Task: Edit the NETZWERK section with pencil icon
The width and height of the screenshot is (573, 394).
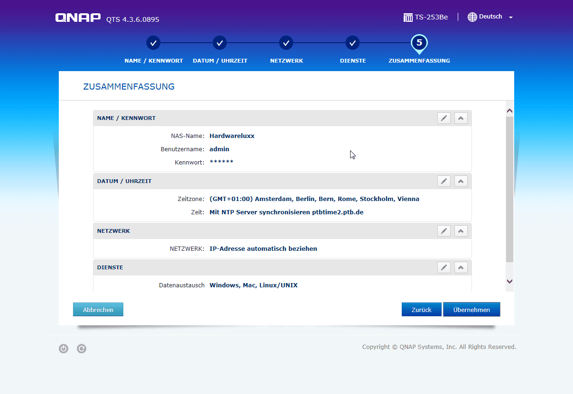Action: click(444, 231)
